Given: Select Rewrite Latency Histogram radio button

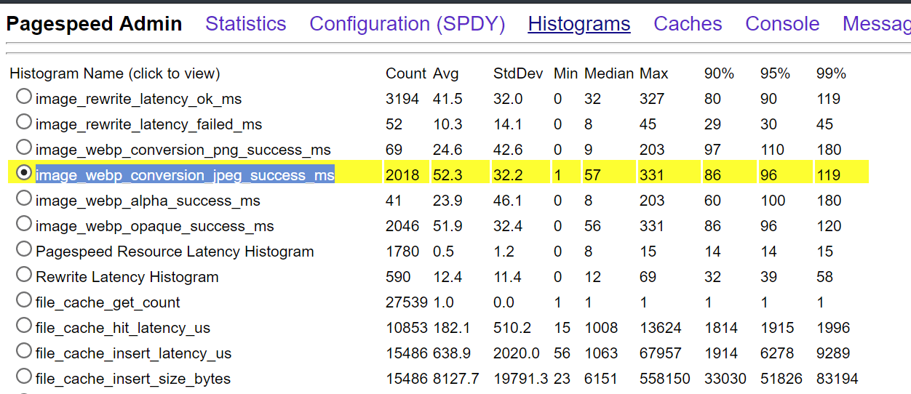Looking at the screenshot, I should coord(24,274).
